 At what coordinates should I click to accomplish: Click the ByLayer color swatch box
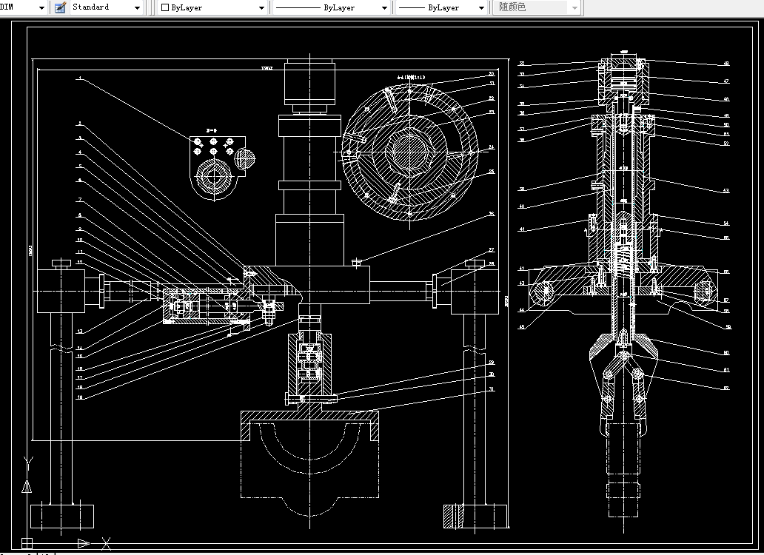point(164,8)
